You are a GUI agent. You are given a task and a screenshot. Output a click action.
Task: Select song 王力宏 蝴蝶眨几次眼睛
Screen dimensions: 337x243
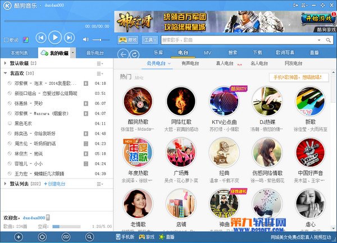pos(57,173)
